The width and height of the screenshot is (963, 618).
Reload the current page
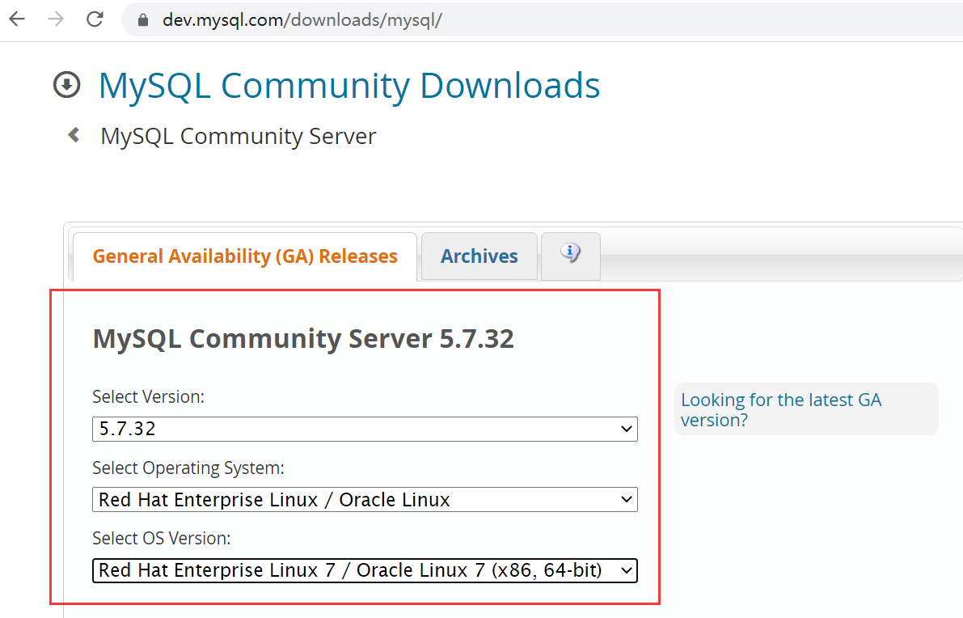coord(94,19)
